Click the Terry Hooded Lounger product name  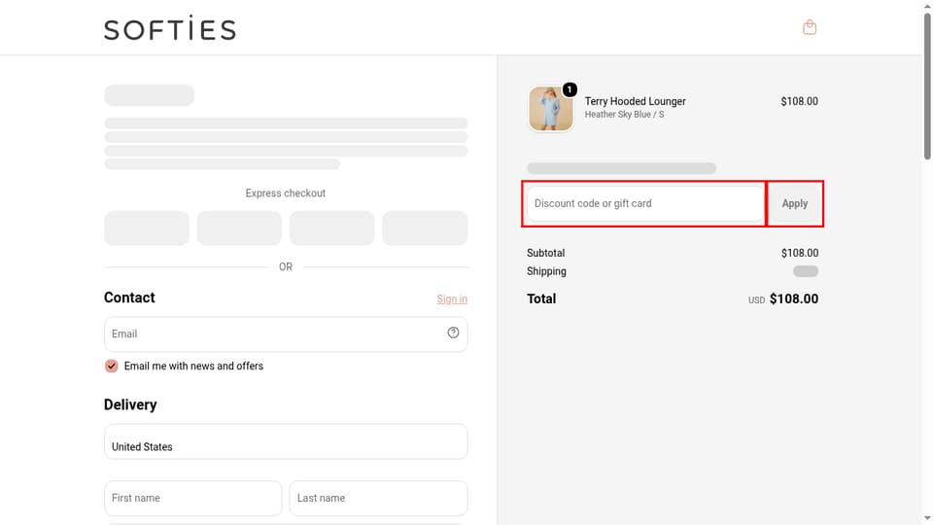click(635, 101)
